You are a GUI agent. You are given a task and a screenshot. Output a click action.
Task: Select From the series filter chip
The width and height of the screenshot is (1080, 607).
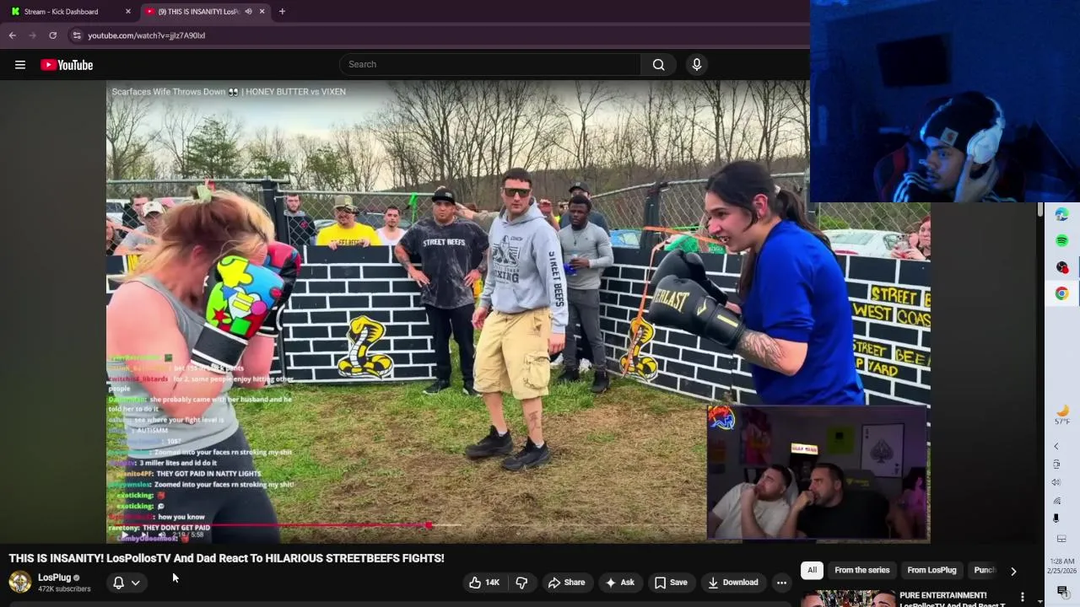[861, 570]
